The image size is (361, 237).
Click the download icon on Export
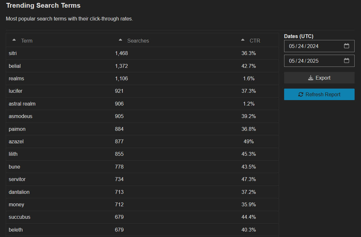(311, 78)
